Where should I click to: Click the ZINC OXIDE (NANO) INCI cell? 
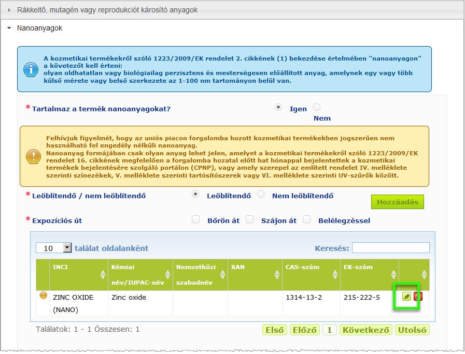point(79,303)
